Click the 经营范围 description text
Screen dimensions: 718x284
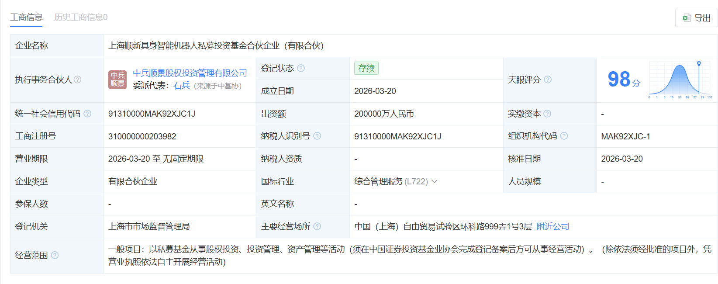(410, 255)
